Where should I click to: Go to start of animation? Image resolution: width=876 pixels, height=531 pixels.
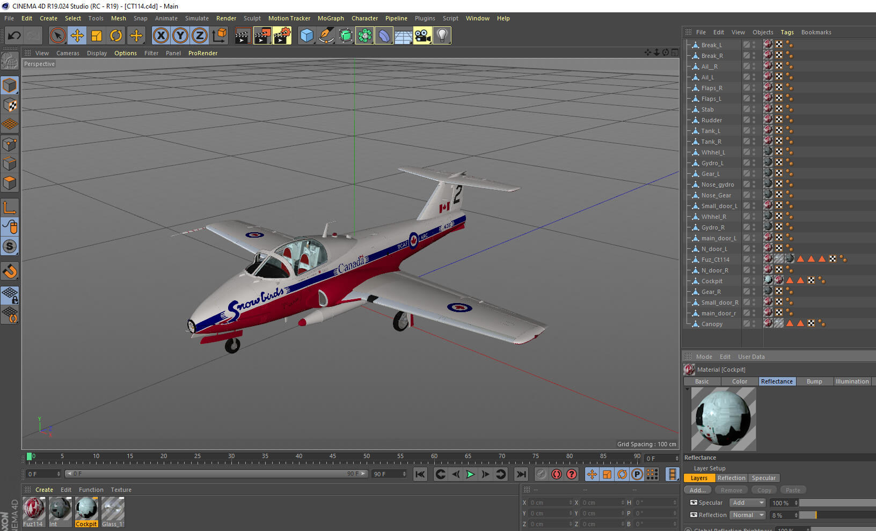(x=420, y=474)
